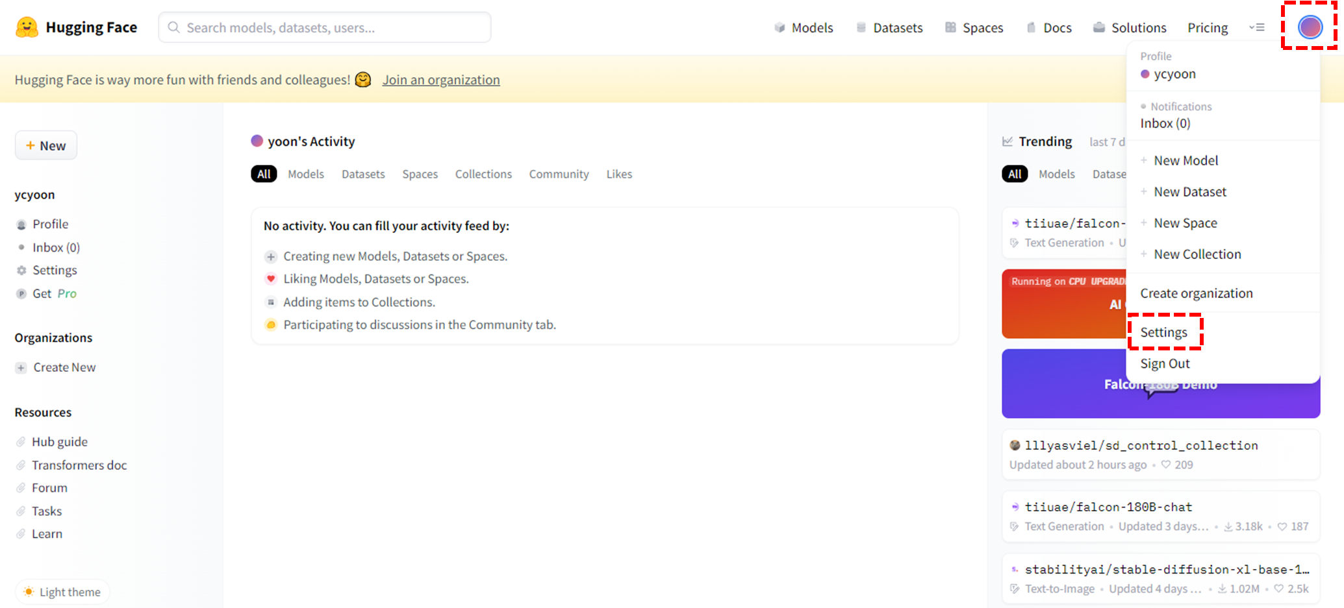
Task: Click the ycyoon username in sidebar
Action: coord(34,195)
